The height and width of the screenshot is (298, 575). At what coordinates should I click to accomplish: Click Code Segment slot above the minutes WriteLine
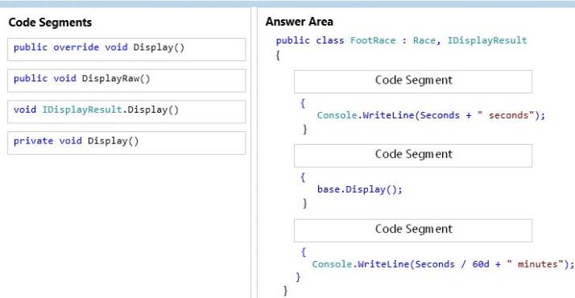[413, 230]
